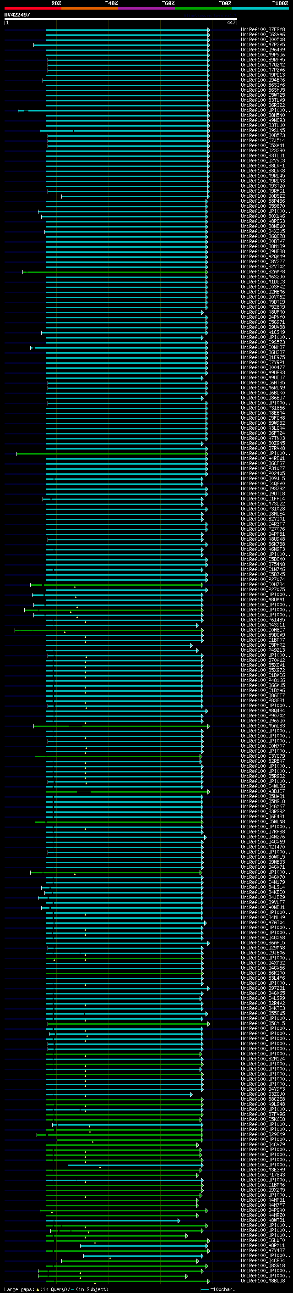Select the label UniRef100_P48166

(263, 681)
